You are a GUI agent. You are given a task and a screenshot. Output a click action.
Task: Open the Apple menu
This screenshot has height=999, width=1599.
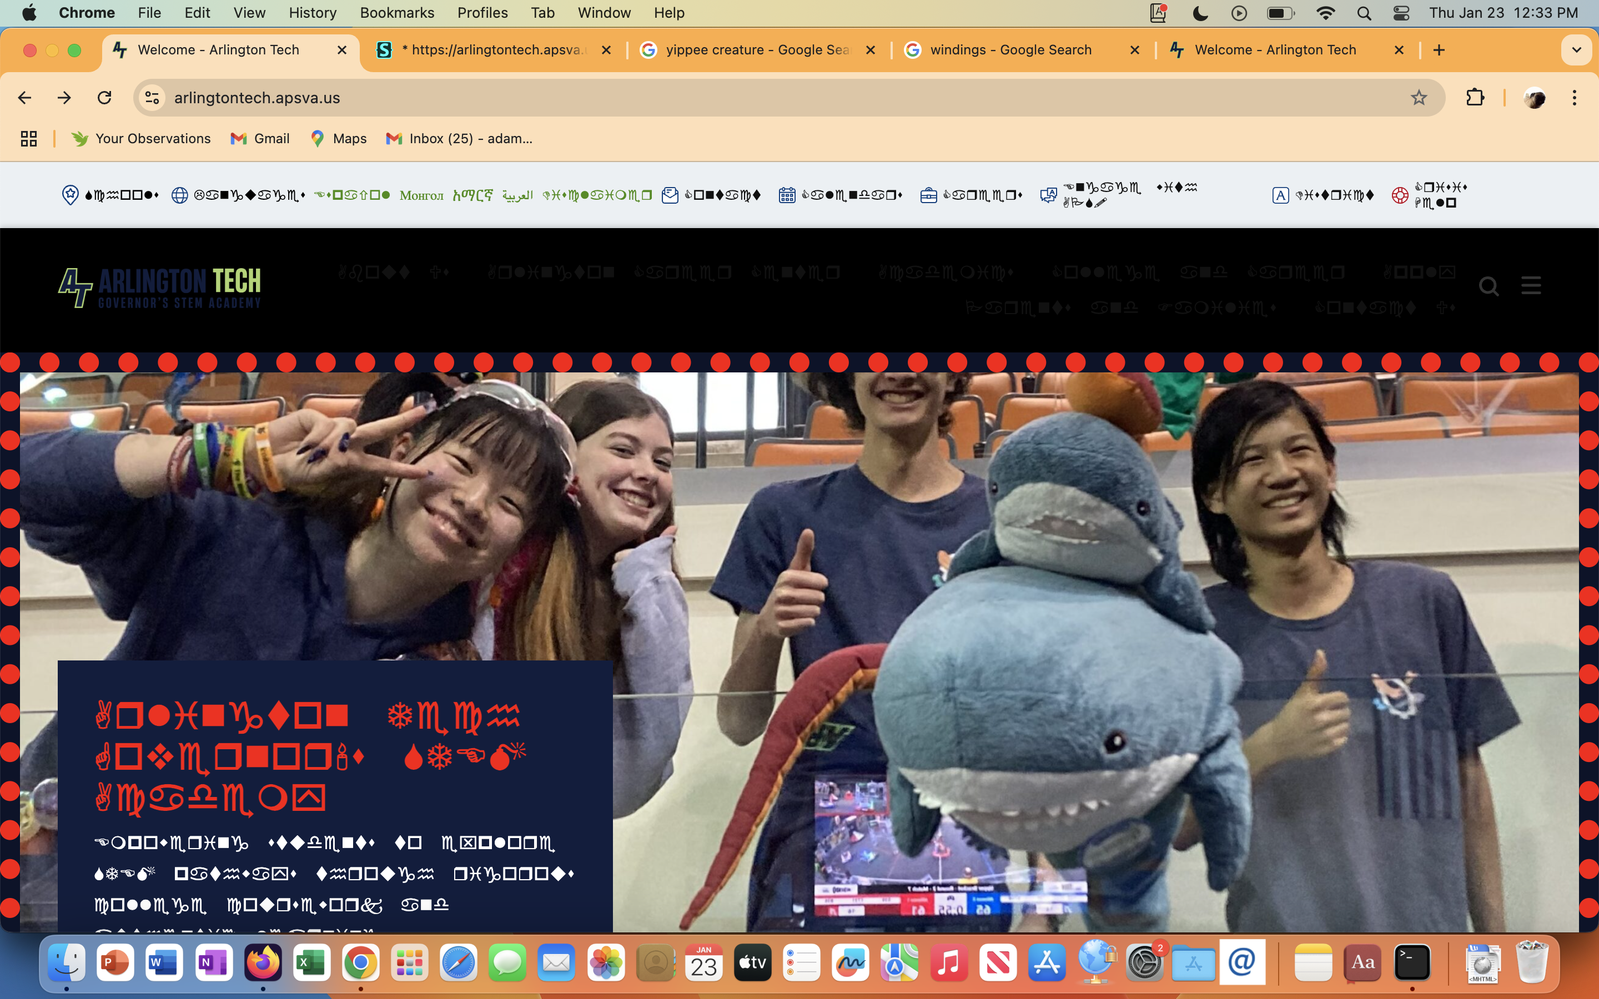pos(29,13)
